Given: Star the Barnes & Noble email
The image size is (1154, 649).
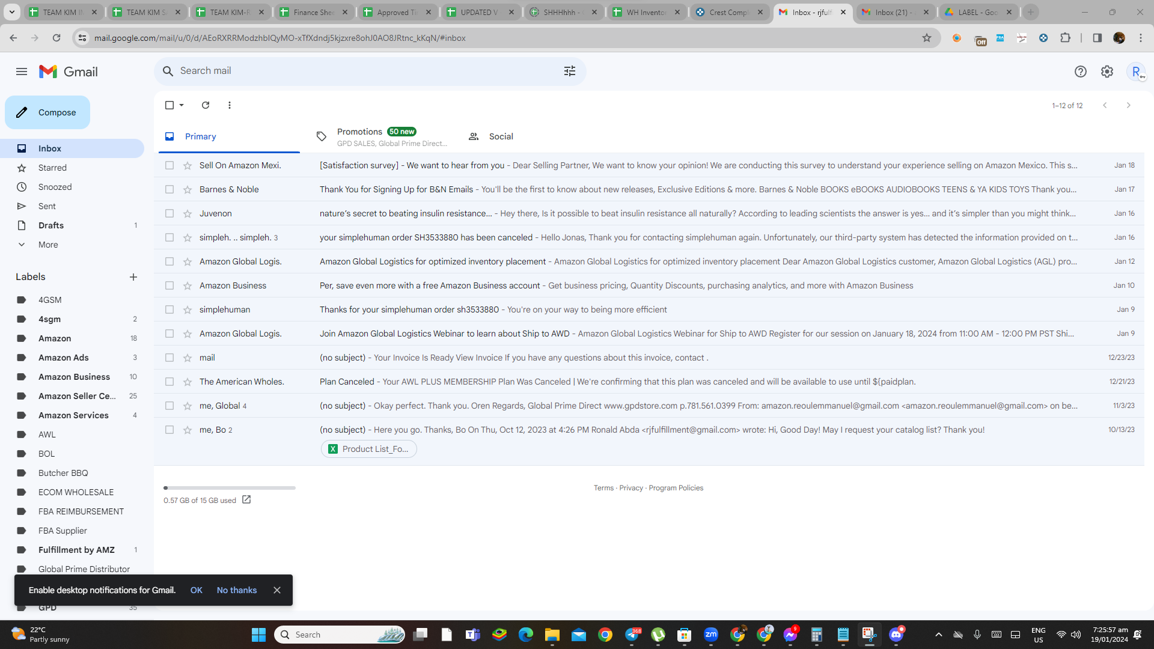Looking at the screenshot, I should click(x=188, y=189).
